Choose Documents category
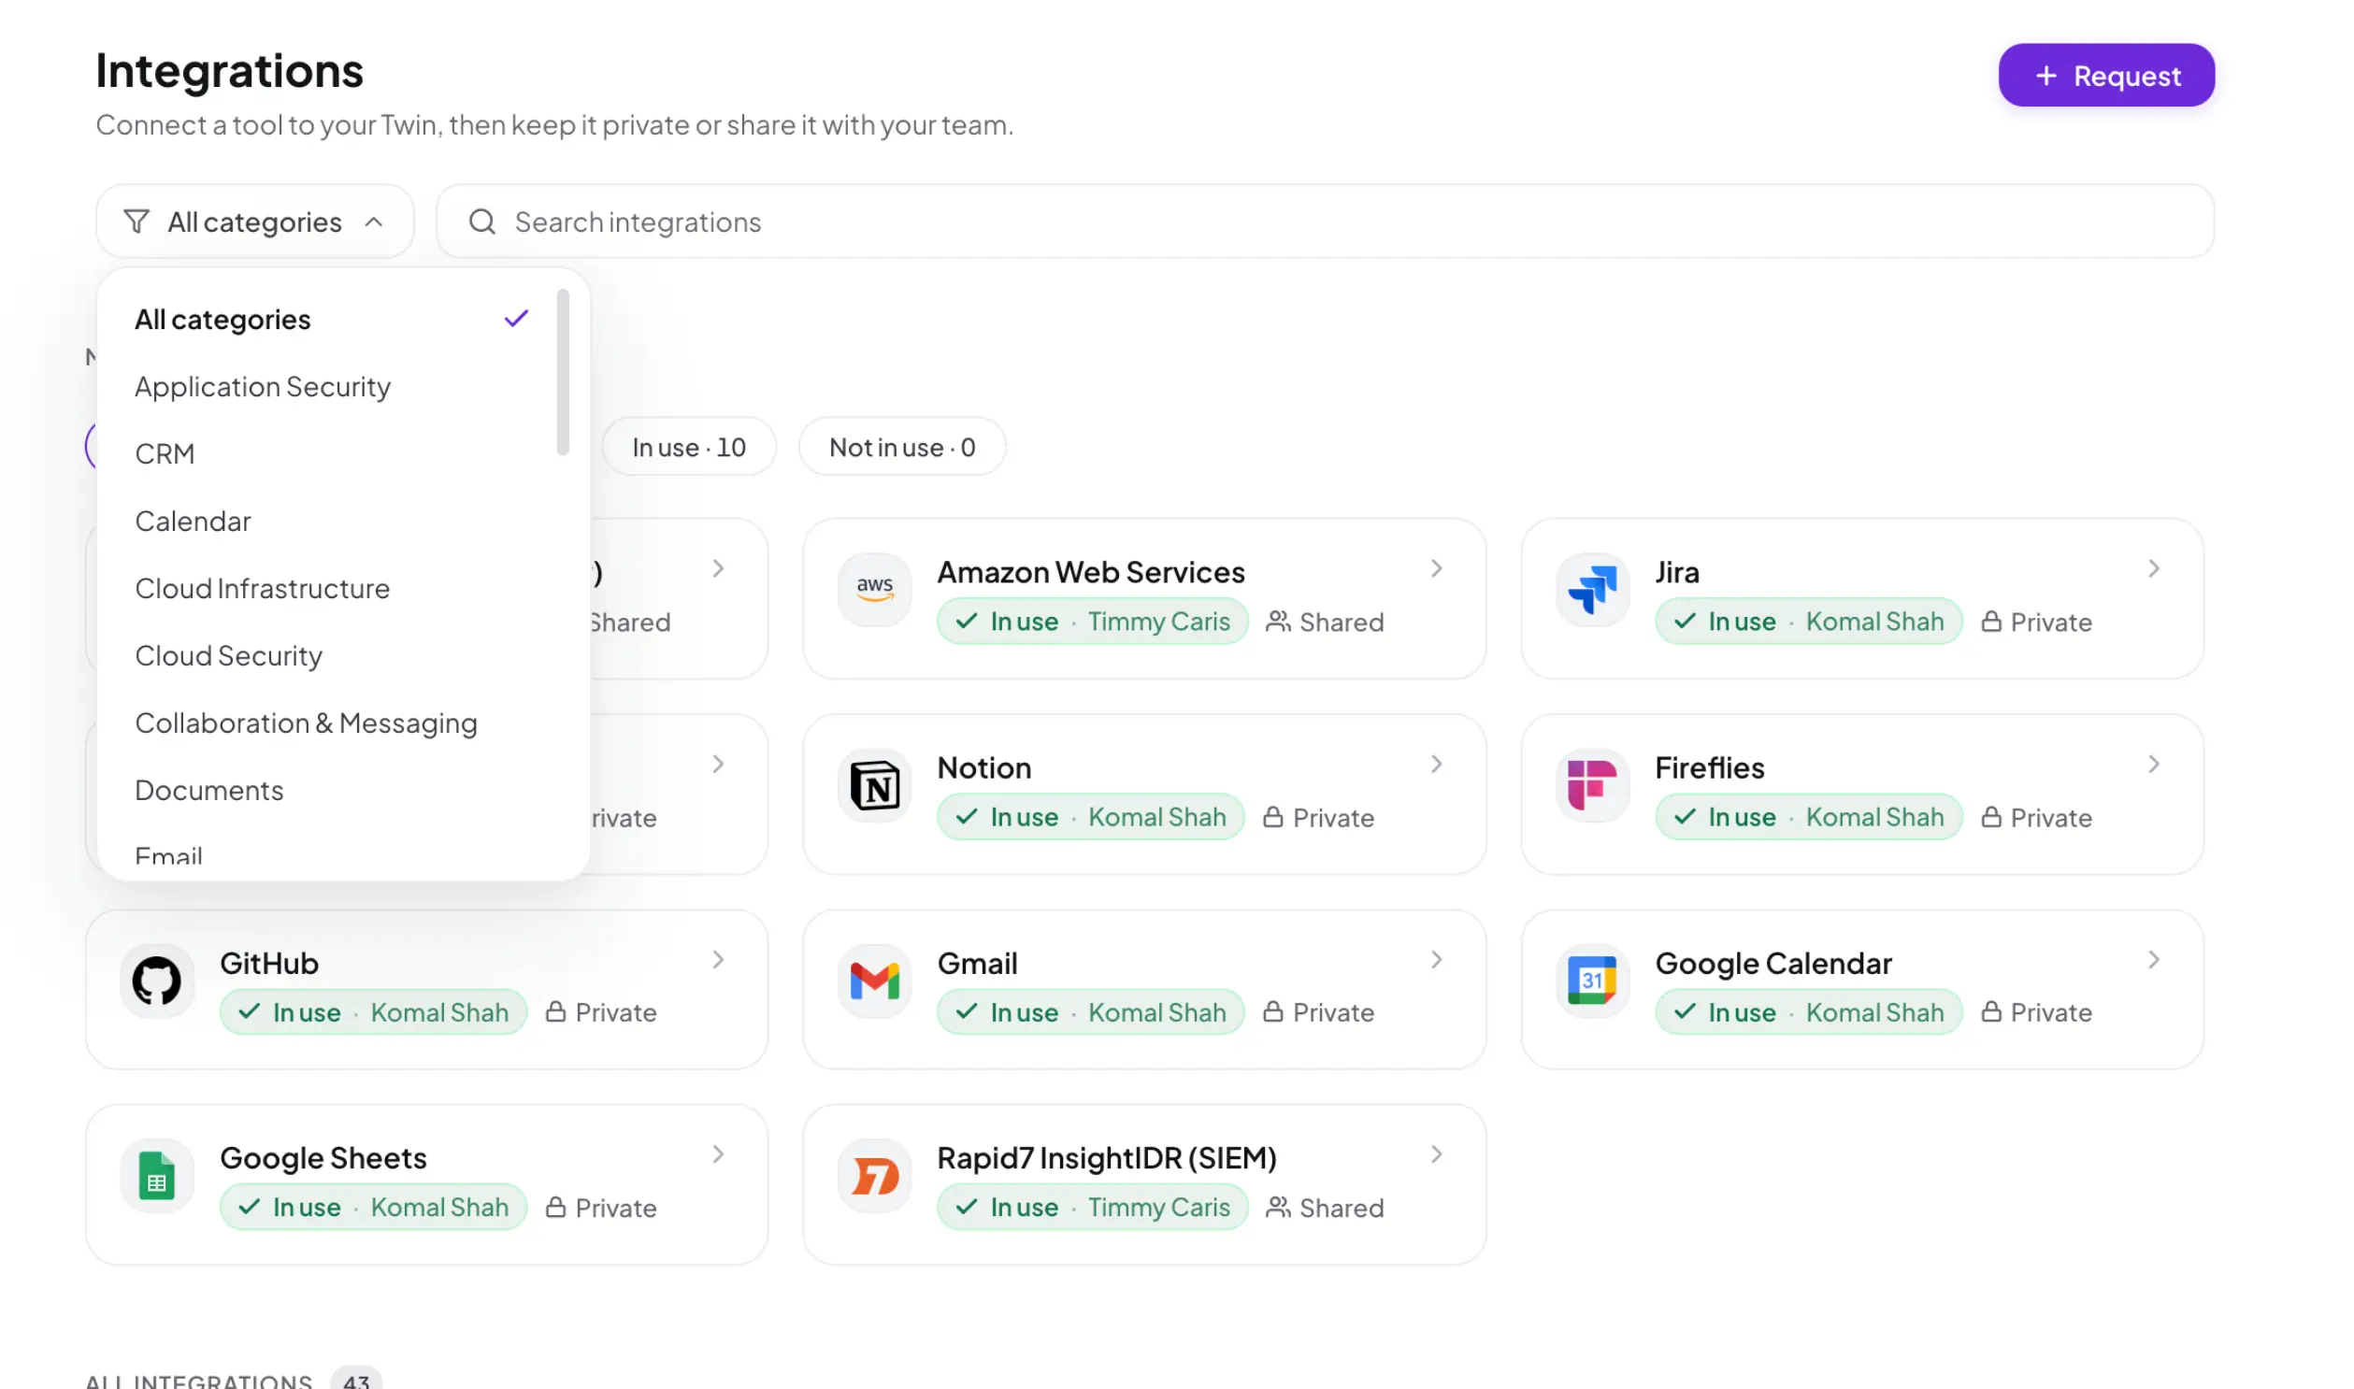 point(332,790)
